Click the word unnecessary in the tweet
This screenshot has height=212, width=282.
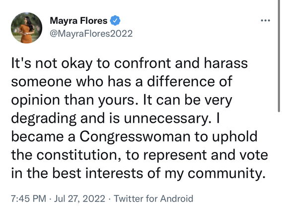(x=167, y=118)
